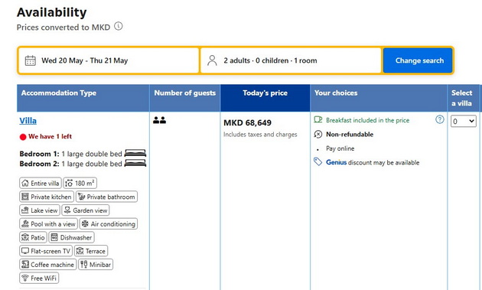The height and width of the screenshot is (290, 482).
Task: Click the Breakfast included in the price text
Action: 368,120
